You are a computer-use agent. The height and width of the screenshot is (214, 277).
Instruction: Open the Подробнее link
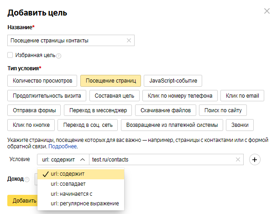click(63, 147)
